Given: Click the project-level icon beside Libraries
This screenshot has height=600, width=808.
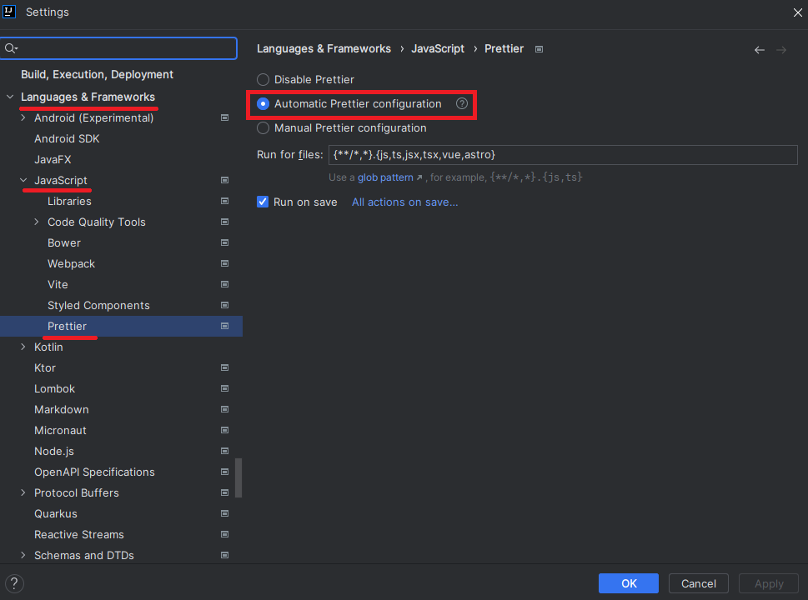Looking at the screenshot, I should (224, 202).
